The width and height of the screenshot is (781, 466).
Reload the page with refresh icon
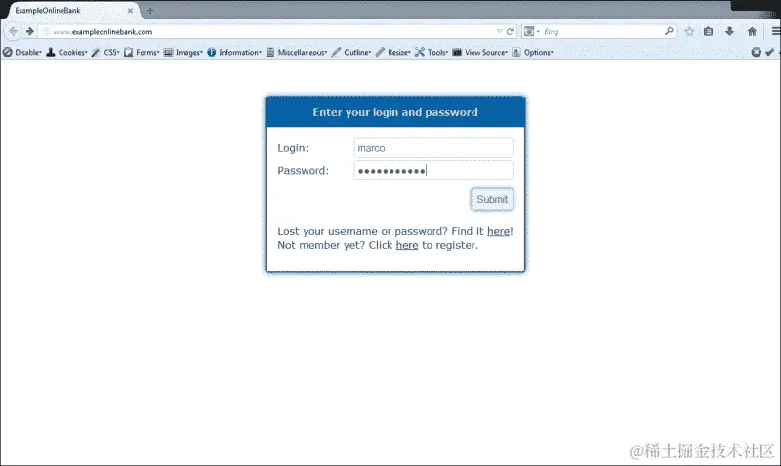click(x=510, y=31)
